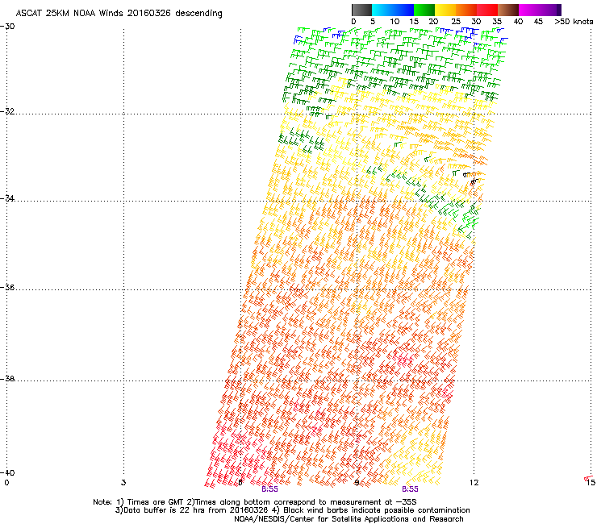This screenshot has width=597, height=524.
Task: Click the '-38' latitude label
Action: 7,379
